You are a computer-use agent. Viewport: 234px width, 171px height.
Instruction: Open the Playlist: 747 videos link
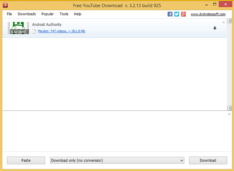click(x=62, y=31)
